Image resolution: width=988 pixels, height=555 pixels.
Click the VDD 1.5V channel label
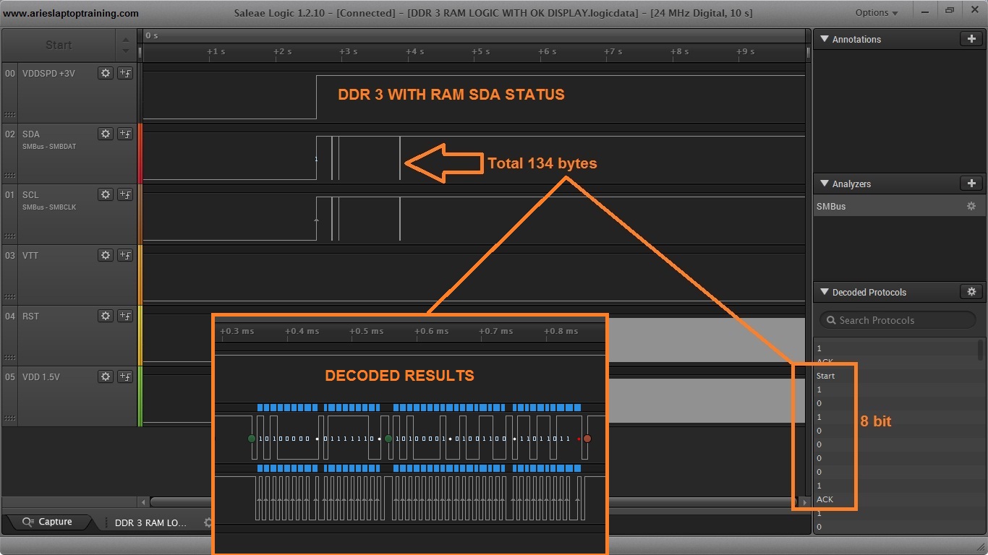(x=41, y=377)
